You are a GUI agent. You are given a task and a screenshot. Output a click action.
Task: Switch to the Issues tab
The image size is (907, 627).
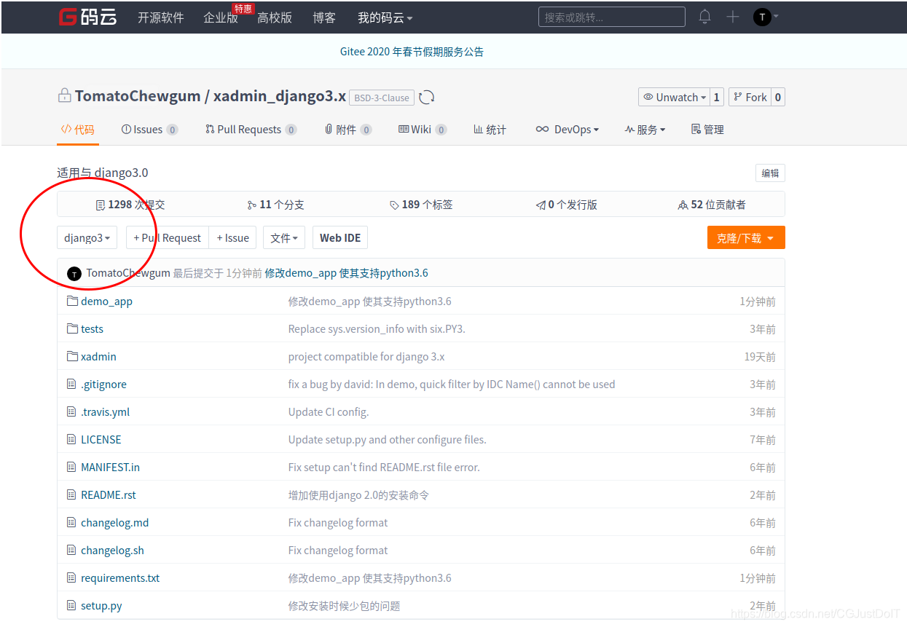pos(149,129)
